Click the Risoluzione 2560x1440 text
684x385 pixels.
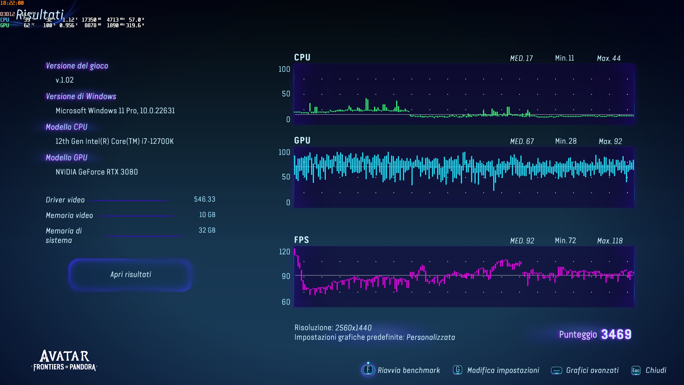333,328
